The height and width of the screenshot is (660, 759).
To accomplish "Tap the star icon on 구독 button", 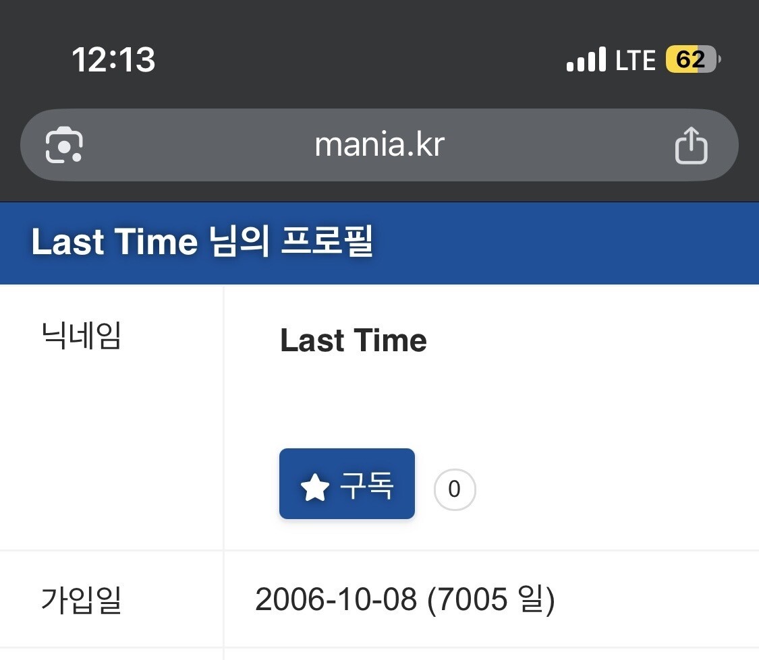I will click(314, 487).
